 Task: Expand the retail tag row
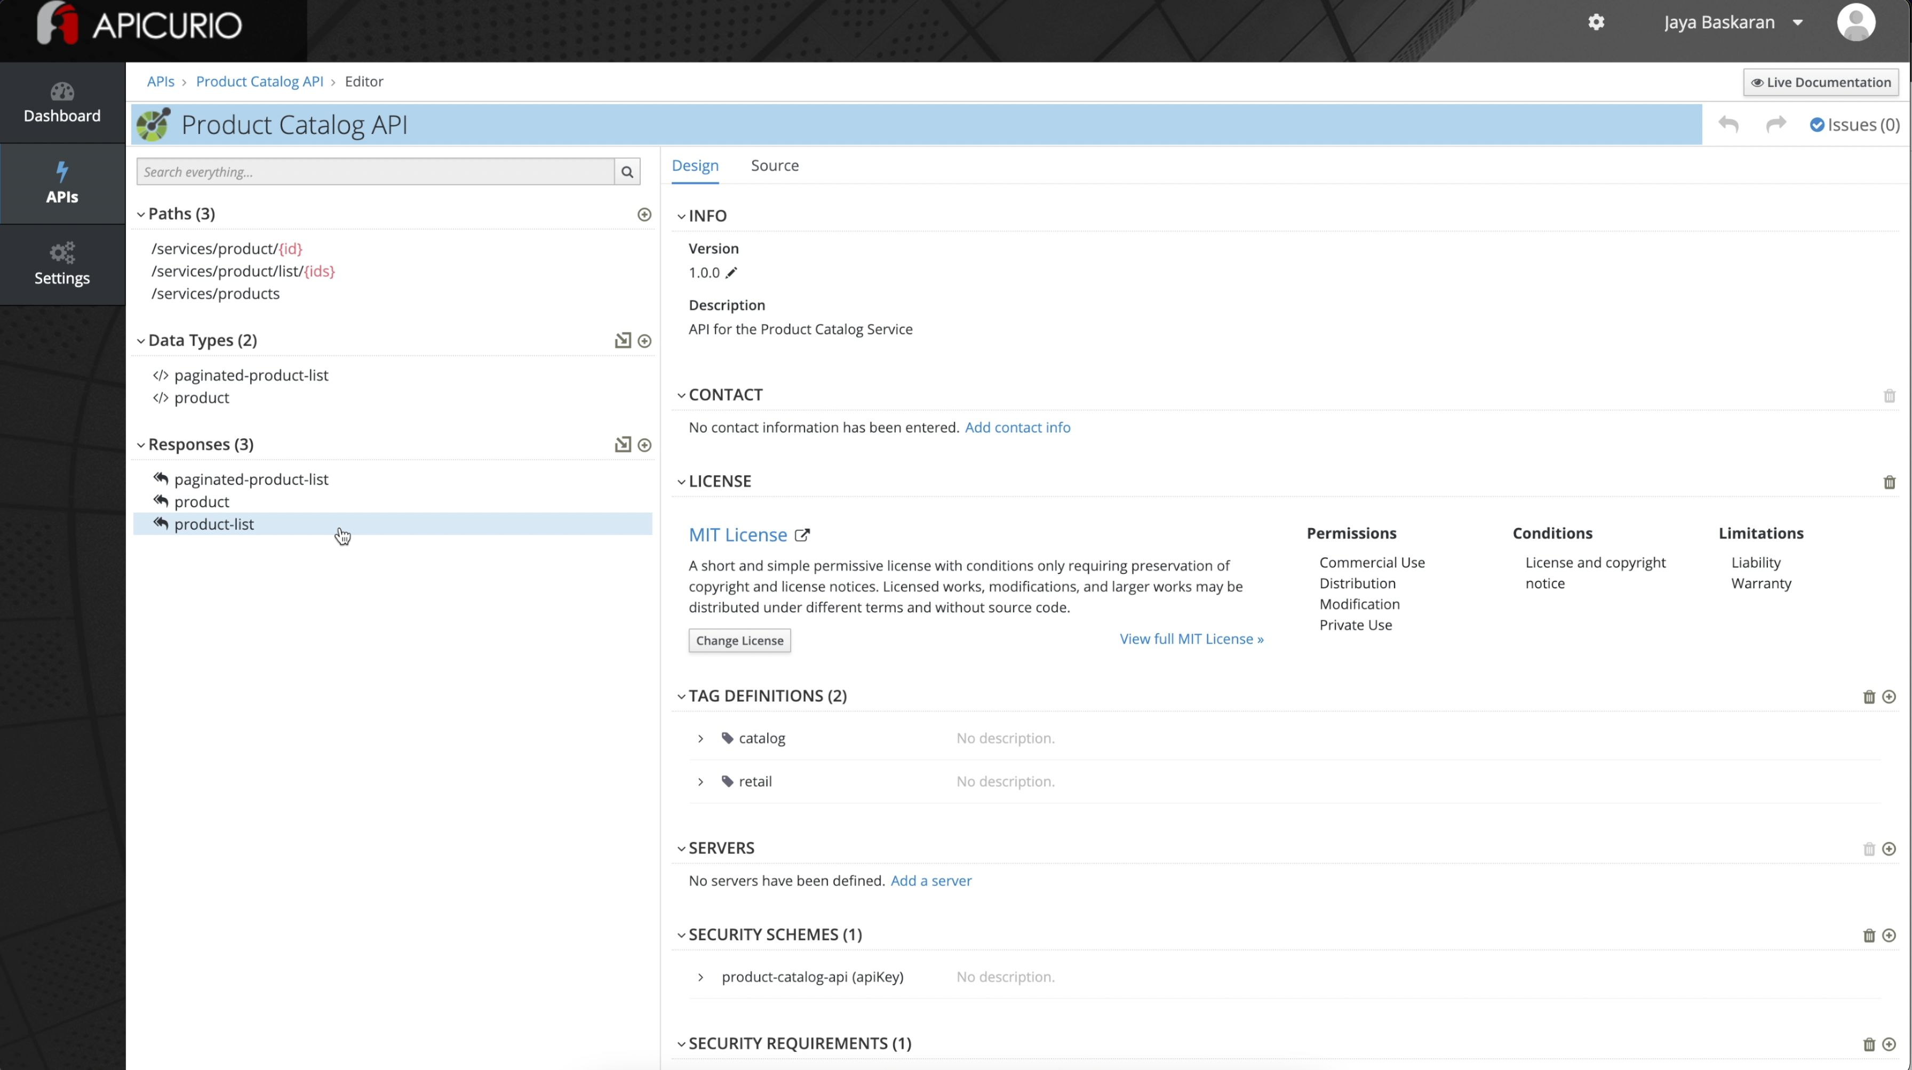[x=700, y=782]
